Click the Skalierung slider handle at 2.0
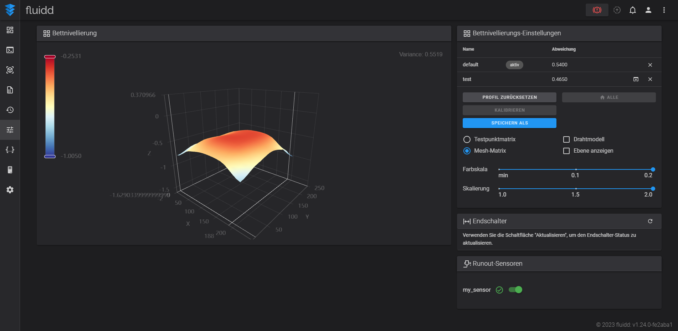Screen dimensions: 678x331 coord(653,189)
